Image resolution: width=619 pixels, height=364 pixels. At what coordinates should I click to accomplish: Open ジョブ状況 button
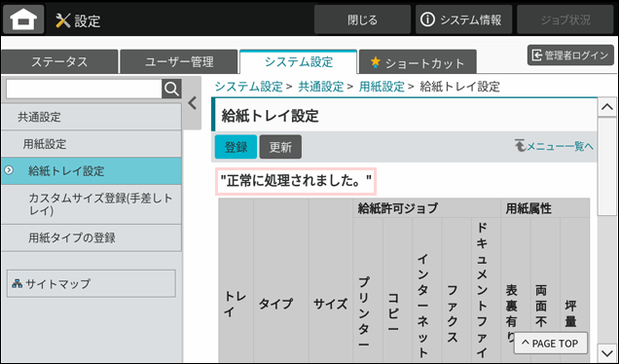click(565, 19)
